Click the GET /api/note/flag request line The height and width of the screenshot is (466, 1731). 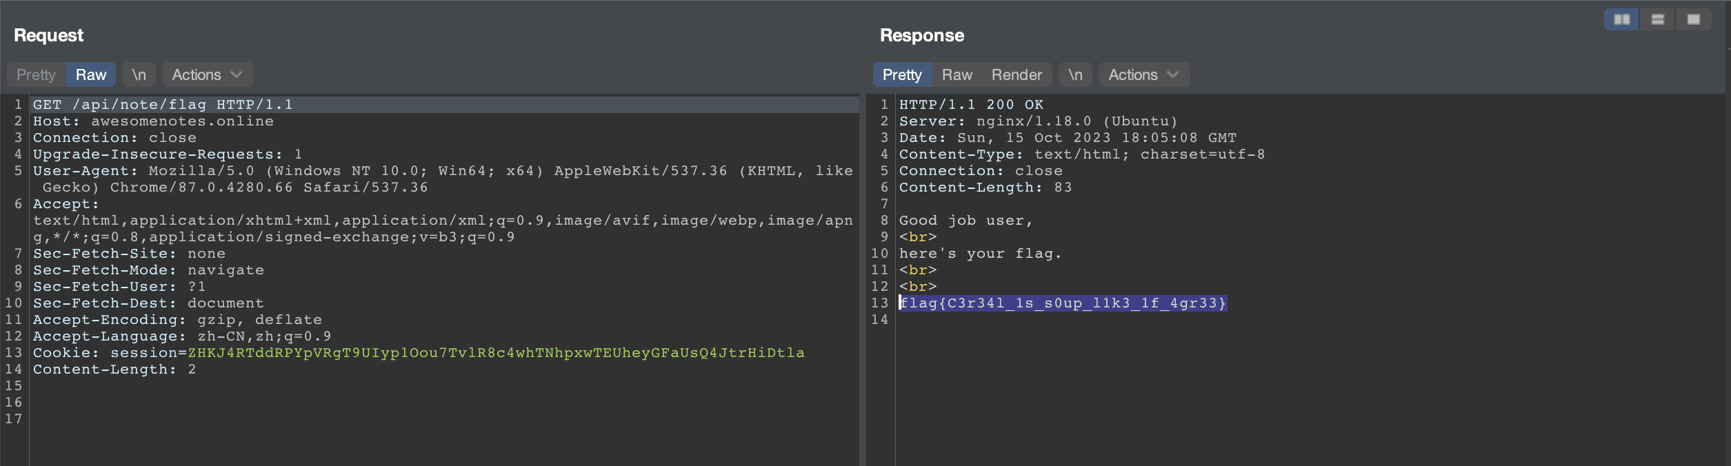(x=163, y=105)
